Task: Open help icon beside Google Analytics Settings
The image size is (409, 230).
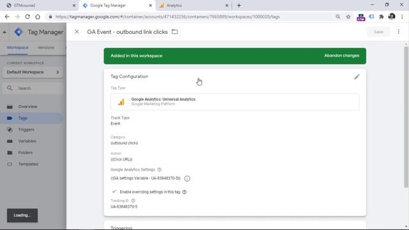Action: click(159, 169)
